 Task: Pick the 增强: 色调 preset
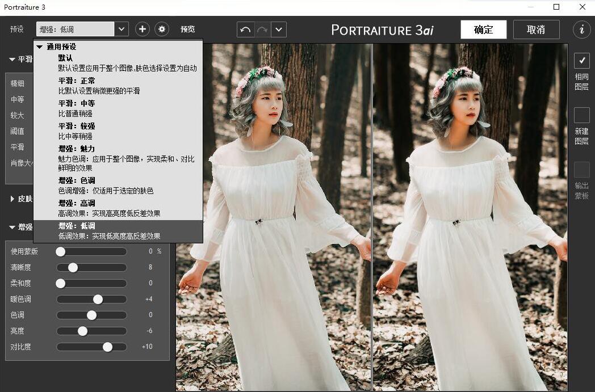[118, 186]
